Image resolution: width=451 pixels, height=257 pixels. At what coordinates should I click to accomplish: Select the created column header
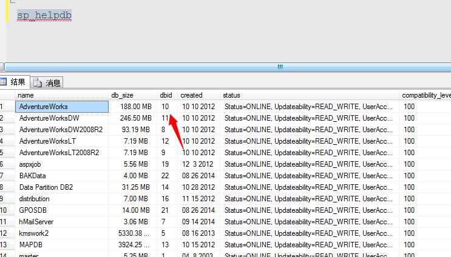pyautogui.click(x=198, y=95)
